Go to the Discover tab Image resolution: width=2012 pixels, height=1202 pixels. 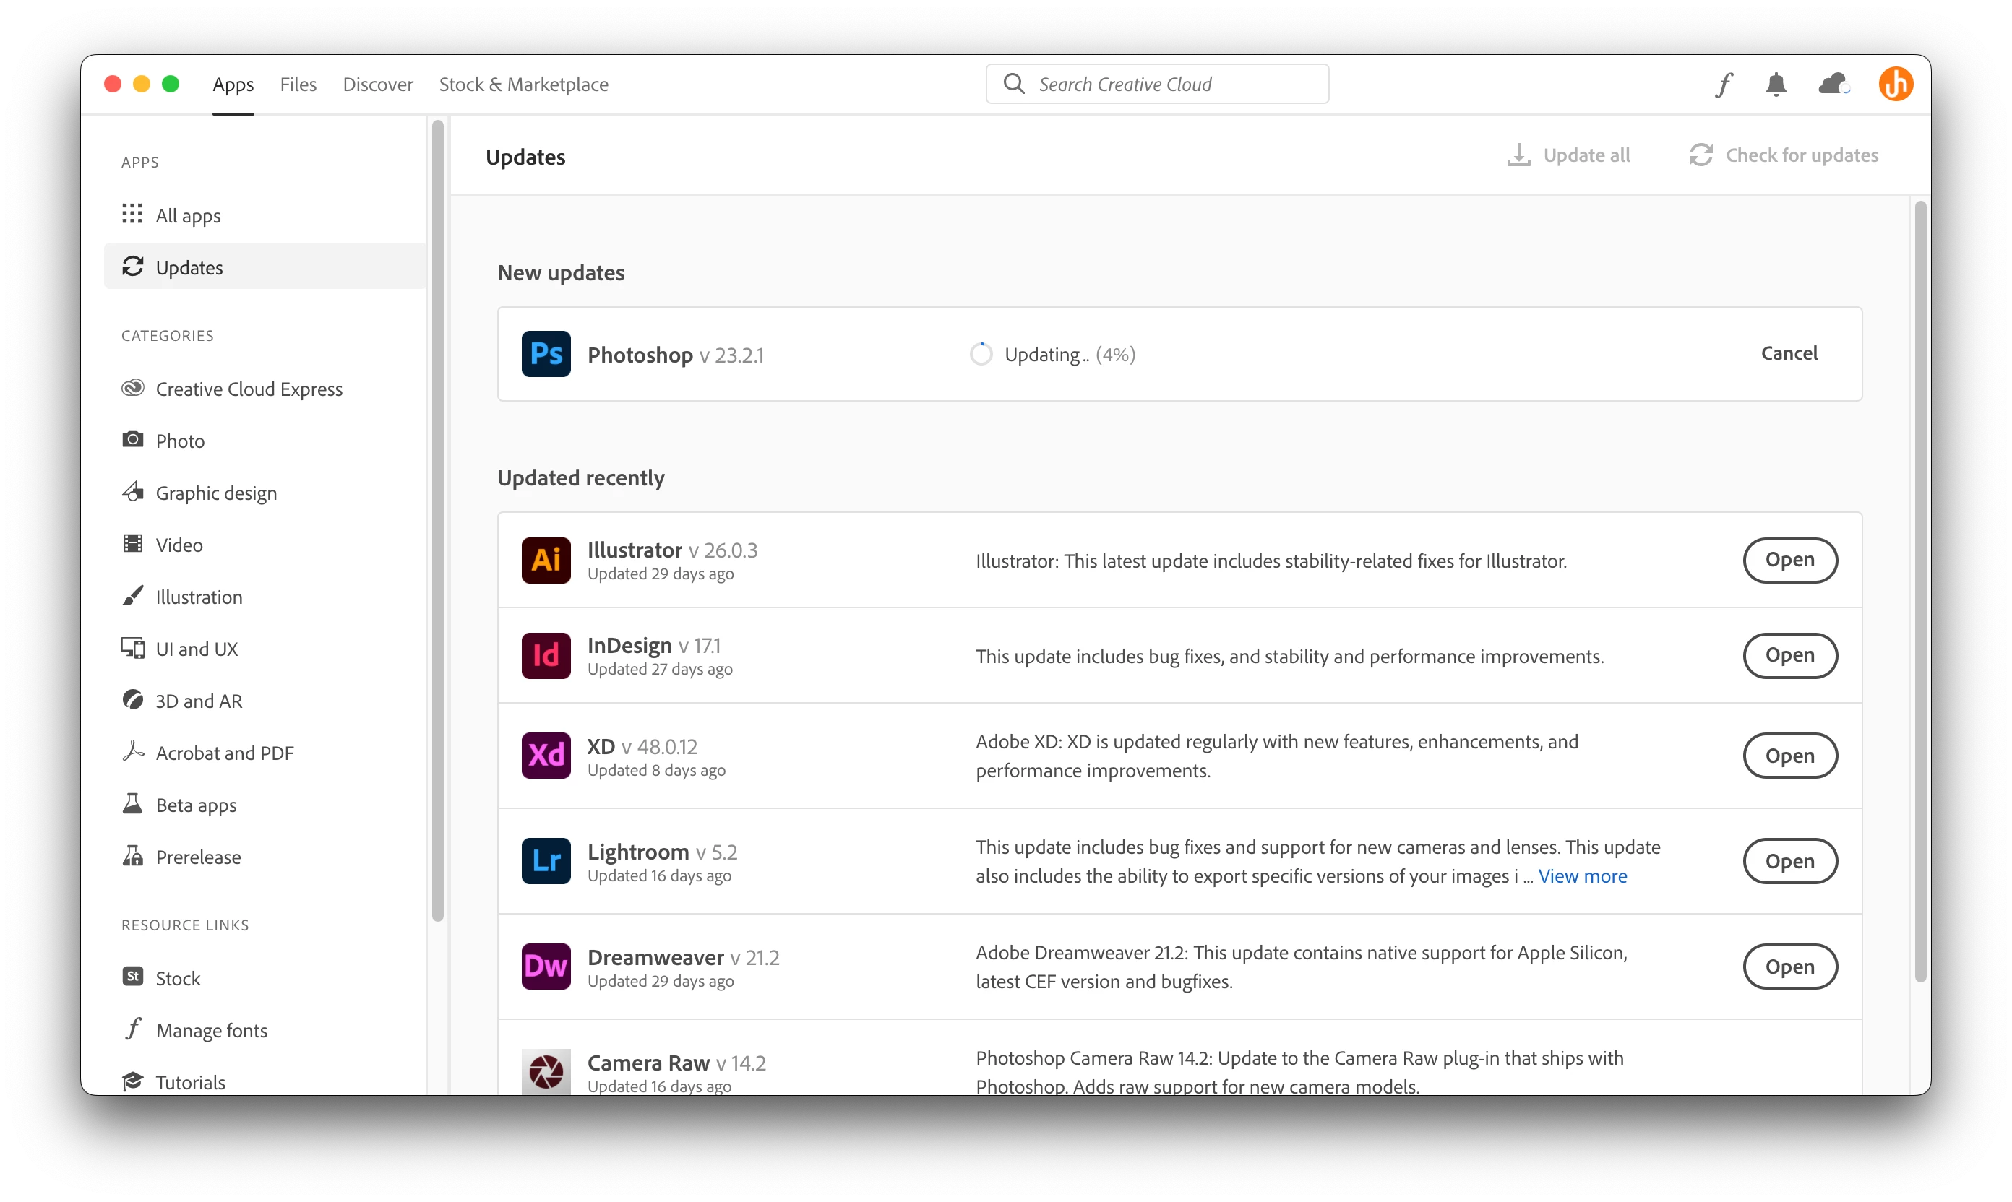pos(377,85)
